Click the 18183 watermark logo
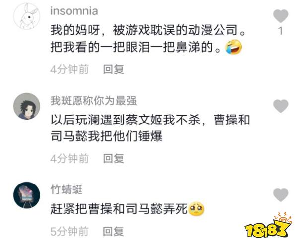 (269, 225)
